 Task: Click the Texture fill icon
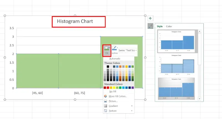tap(105, 111)
